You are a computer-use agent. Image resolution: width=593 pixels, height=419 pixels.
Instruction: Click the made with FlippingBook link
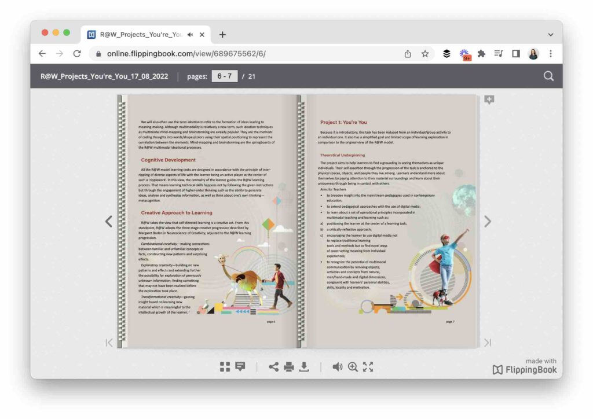522,369
